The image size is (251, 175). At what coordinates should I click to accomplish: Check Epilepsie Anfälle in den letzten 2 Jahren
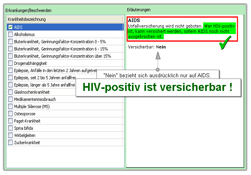tap(10, 70)
